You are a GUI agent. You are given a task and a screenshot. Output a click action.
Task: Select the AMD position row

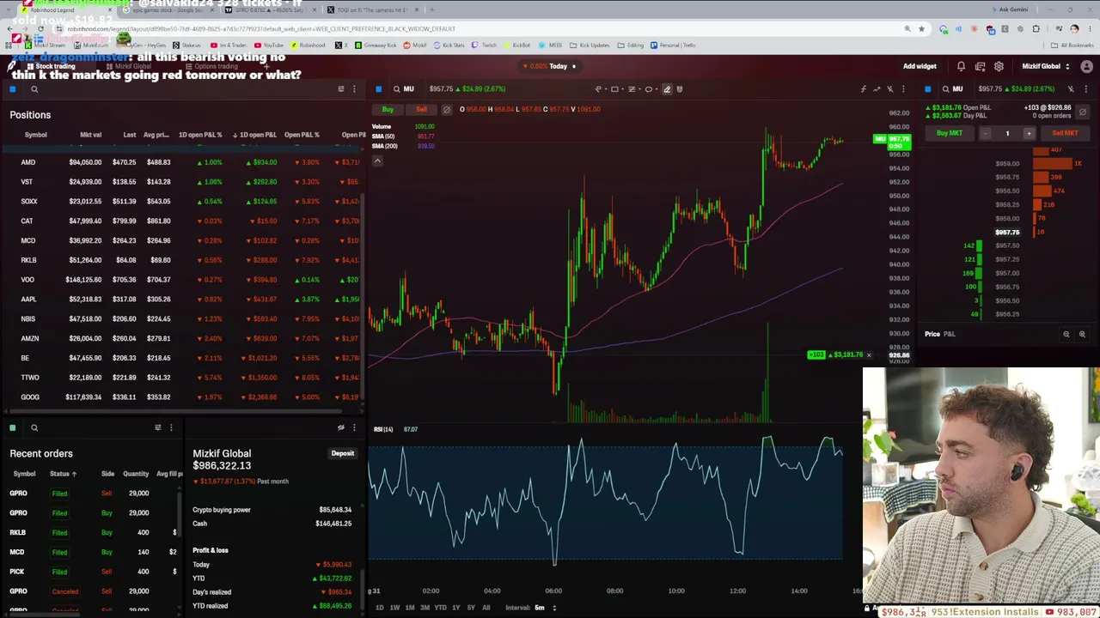(x=183, y=162)
